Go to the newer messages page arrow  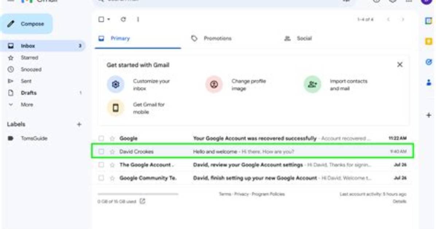tap(389, 19)
